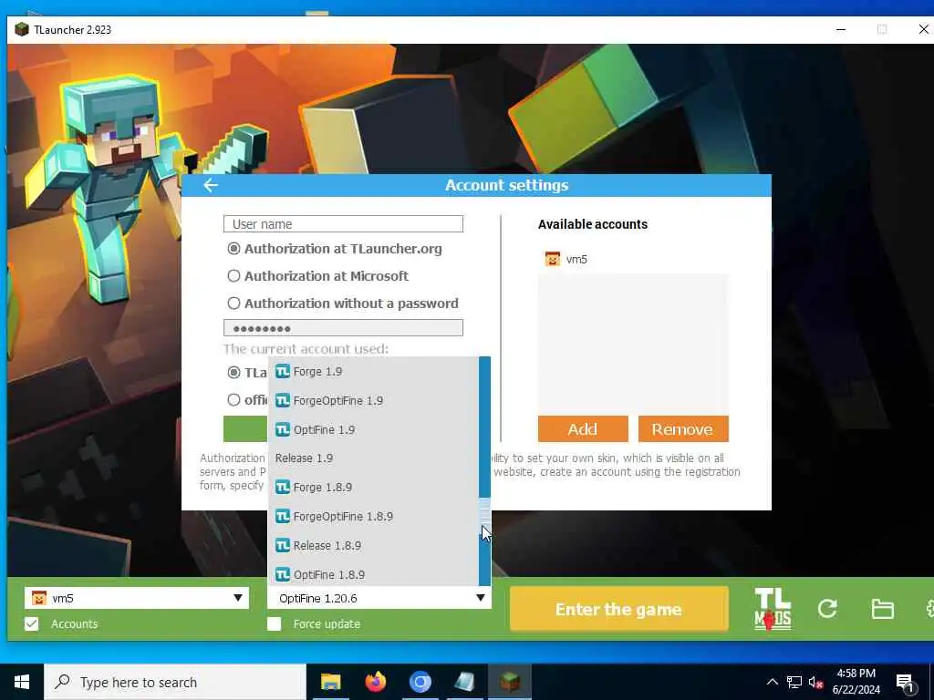
Task: Choose Forge 1.8.9 from version list
Action: coord(373,488)
